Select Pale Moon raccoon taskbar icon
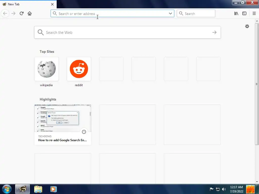The width and height of the screenshot is (259, 194). [23, 189]
